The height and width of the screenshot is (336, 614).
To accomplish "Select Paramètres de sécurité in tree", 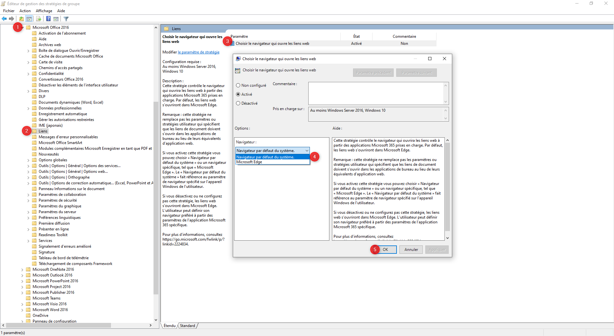I will [58, 200].
